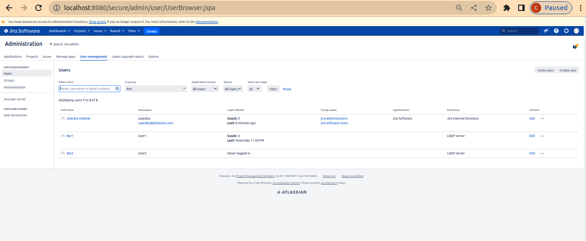The width and height of the screenshot is (586, 241).
Task: Open the more actions menu for Bar2
Action: coord(542,153)
